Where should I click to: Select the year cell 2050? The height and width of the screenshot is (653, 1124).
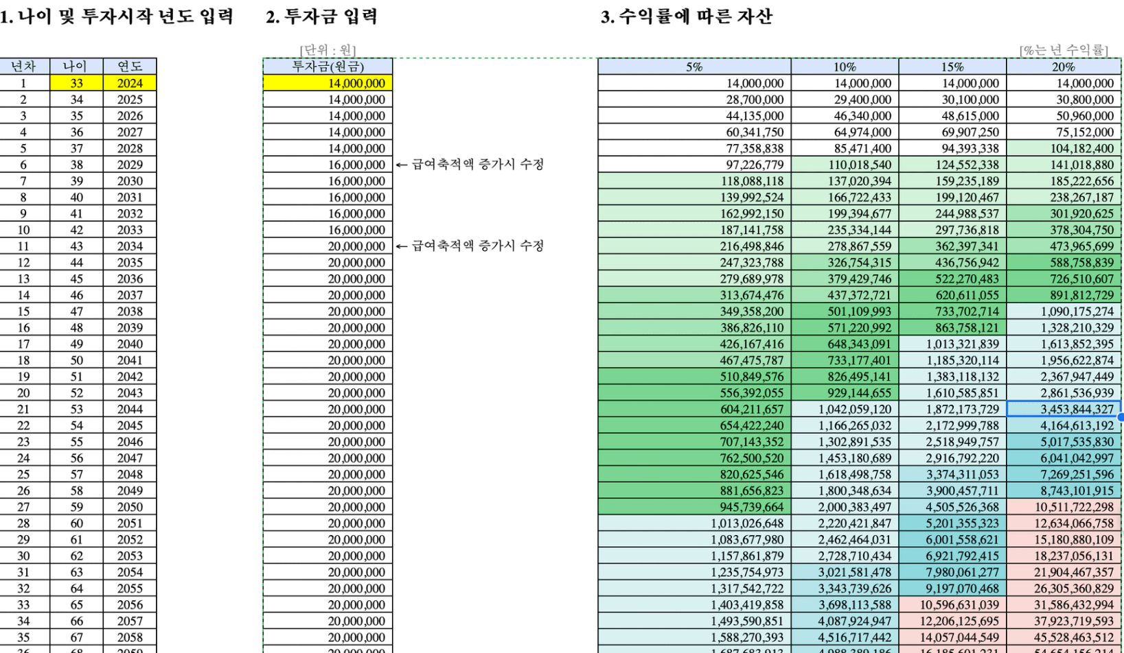(x=130, y=507)
